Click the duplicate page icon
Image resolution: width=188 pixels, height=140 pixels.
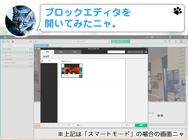point(8,41)
